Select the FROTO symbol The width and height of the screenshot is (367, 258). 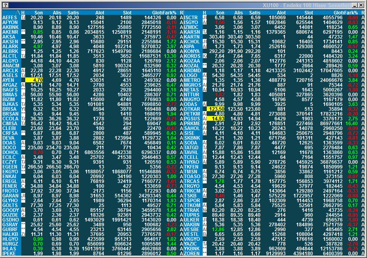(10, 191)
